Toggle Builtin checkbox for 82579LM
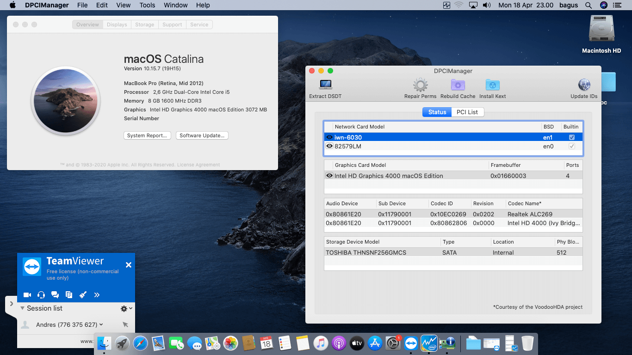This screenshot has height=355, width=632. pyautogui.click(x=572, y=146)
